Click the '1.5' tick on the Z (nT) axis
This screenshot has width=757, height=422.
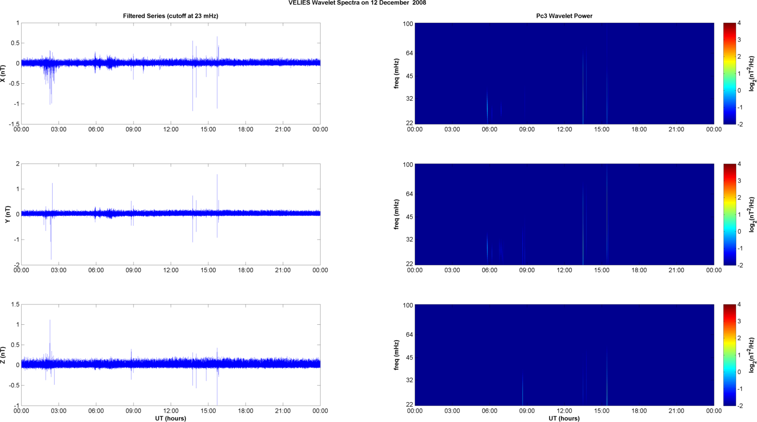pyautogui.click(x=15, y=304)
